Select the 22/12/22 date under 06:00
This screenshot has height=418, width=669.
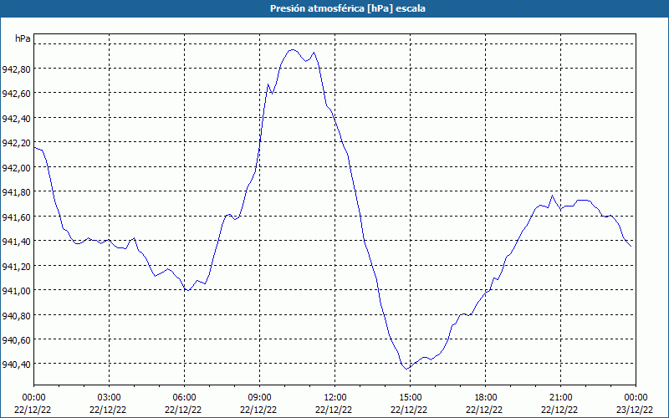pyautogui.click(x=183, y=410)
